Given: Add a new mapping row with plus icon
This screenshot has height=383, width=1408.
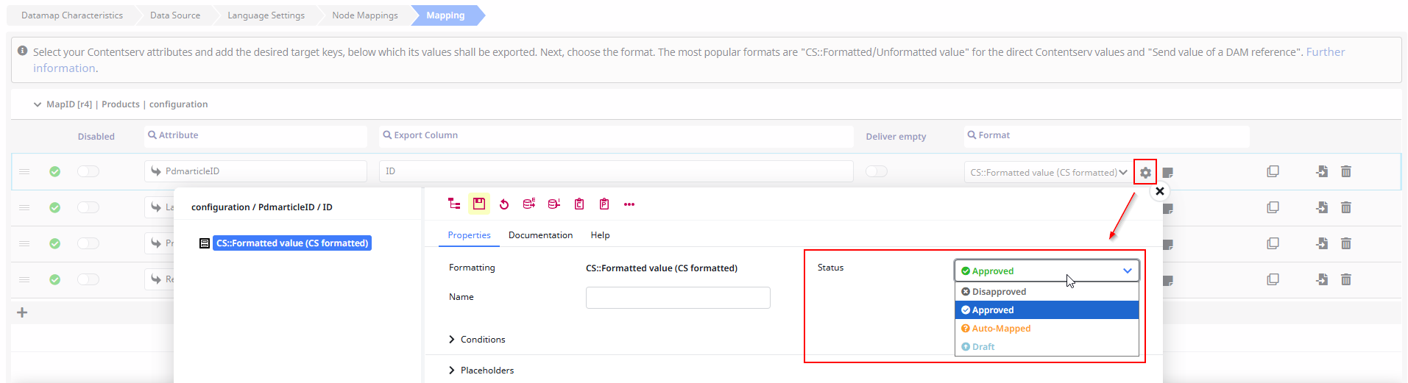Looking at the screenshot, I should click(x=22, y=312).
